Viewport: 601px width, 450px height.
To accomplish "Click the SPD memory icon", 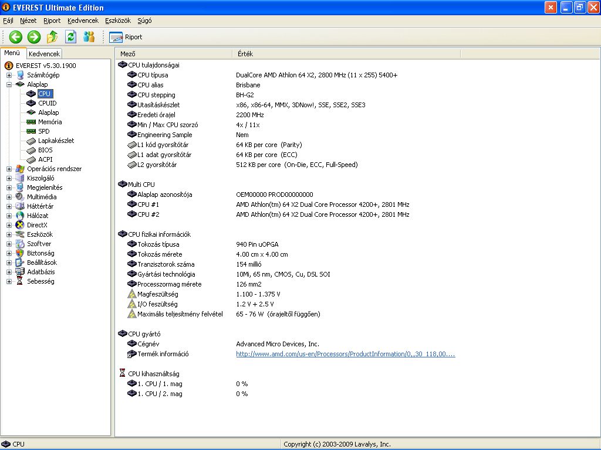I will [32, 131].
